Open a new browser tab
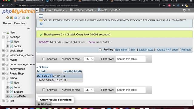Viewport: 194px width, 109px height. point(176,1)
